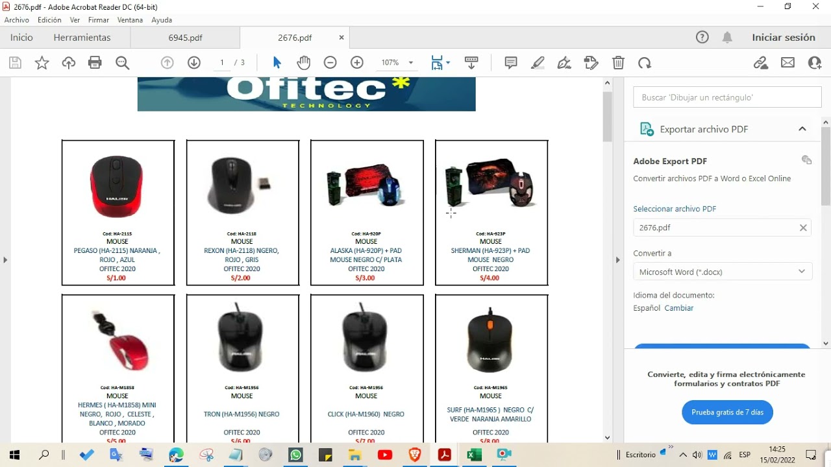
Task: Zoom out with minus icon
Action: pyautogui.click(x=330, y=63)
